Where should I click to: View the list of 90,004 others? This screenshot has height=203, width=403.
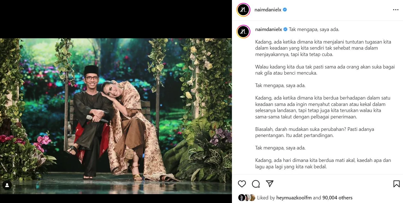(337, 198)
